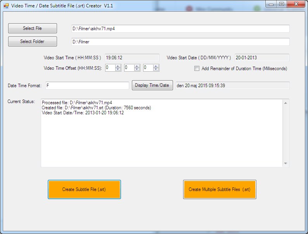Viewport: 308px width, 234px height.
Task: Click the date preview field showing den 20 maj 2015
Action: 232,86
